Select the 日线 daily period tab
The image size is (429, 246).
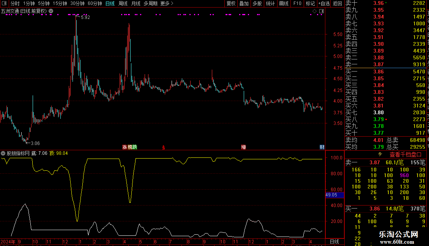click(110, 3)
